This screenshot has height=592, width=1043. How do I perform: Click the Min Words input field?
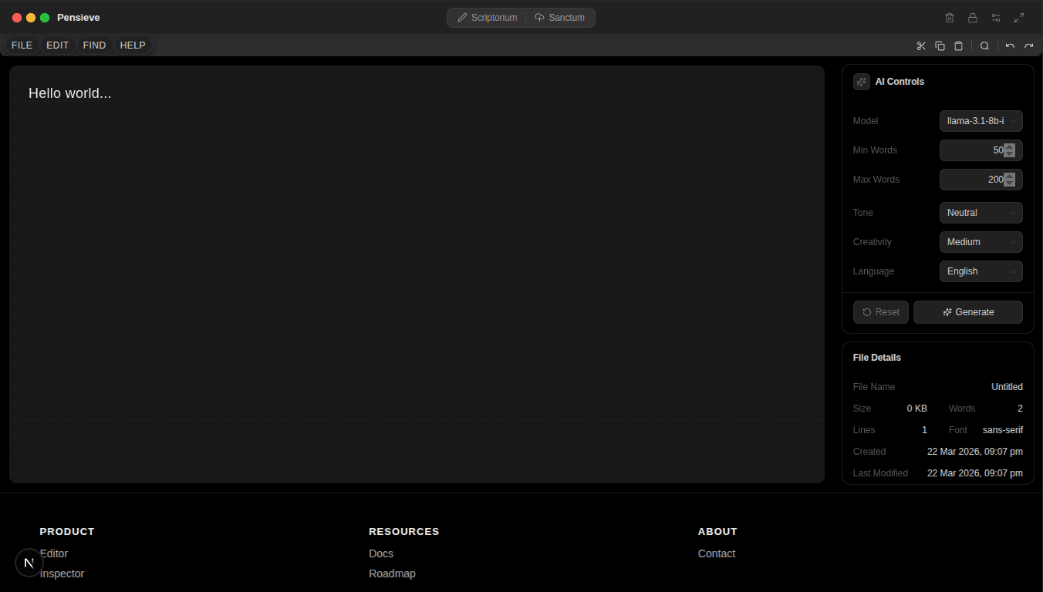tap(981, 150)
